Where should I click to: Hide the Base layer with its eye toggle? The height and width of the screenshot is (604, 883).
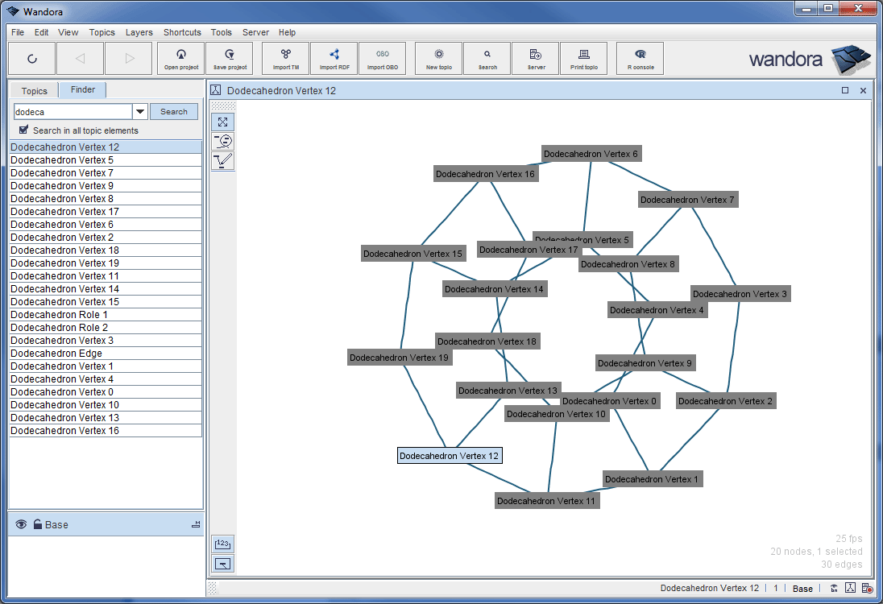point(20,524)
